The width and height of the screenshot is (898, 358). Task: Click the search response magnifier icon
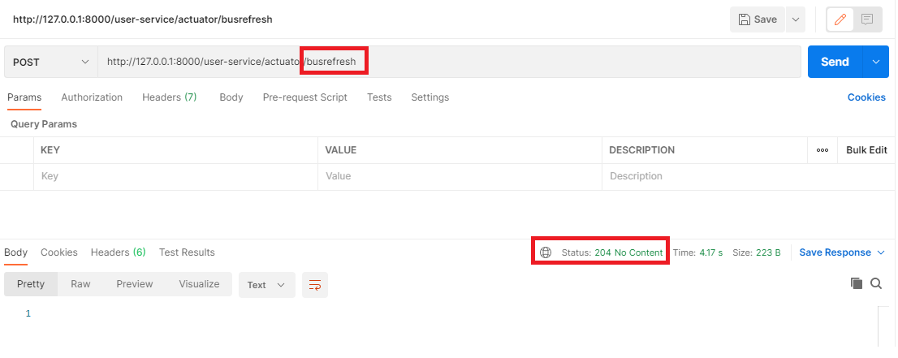coord(876,283)
